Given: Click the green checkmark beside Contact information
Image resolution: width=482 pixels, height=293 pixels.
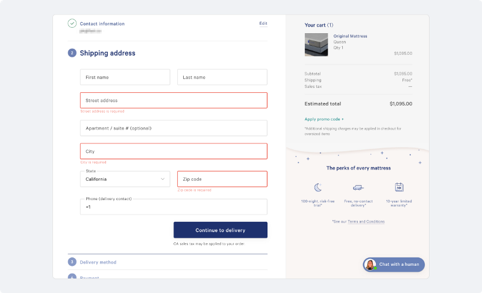Looking at the screenshot, I should click(72, 24).
